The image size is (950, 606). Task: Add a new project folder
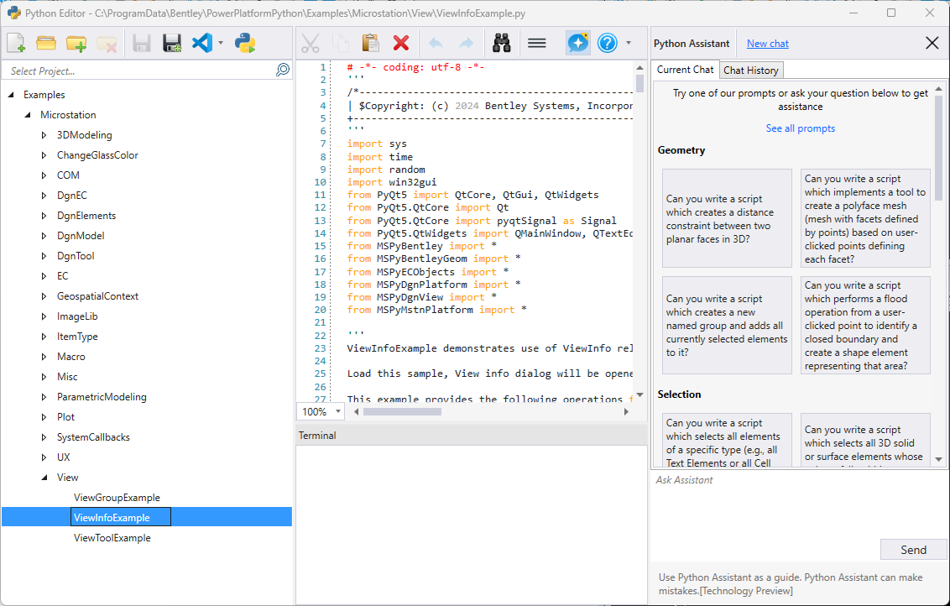[x=76, y=43]
